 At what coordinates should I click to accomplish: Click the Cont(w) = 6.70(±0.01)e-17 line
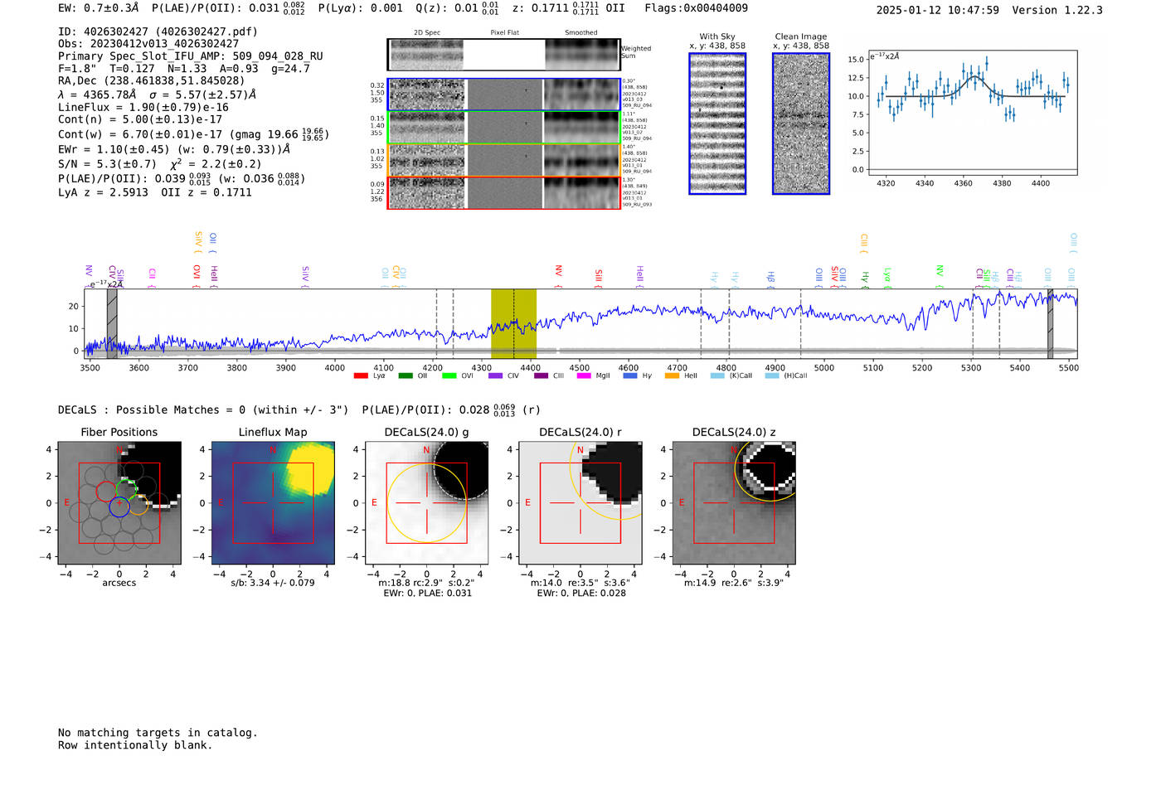[193, 134]
